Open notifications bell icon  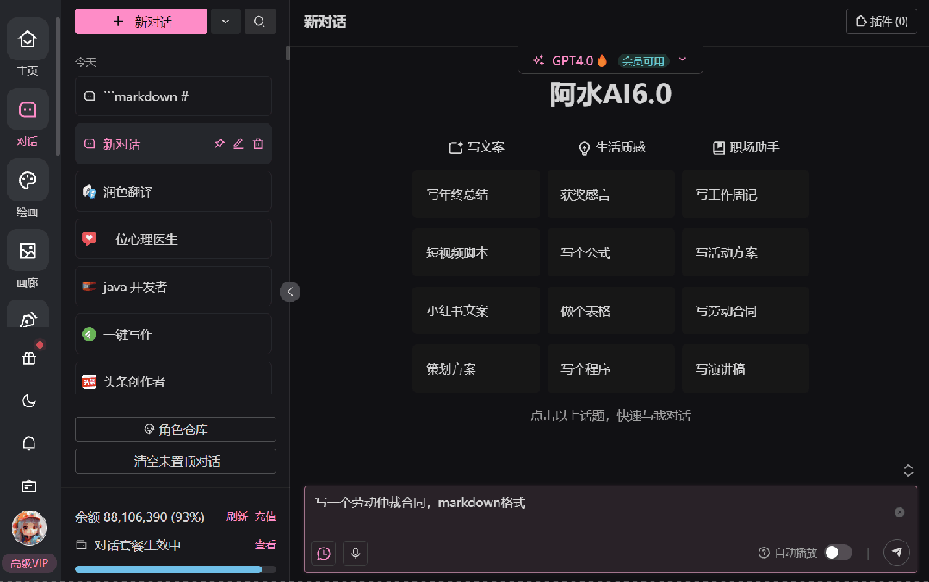(28, 443)
